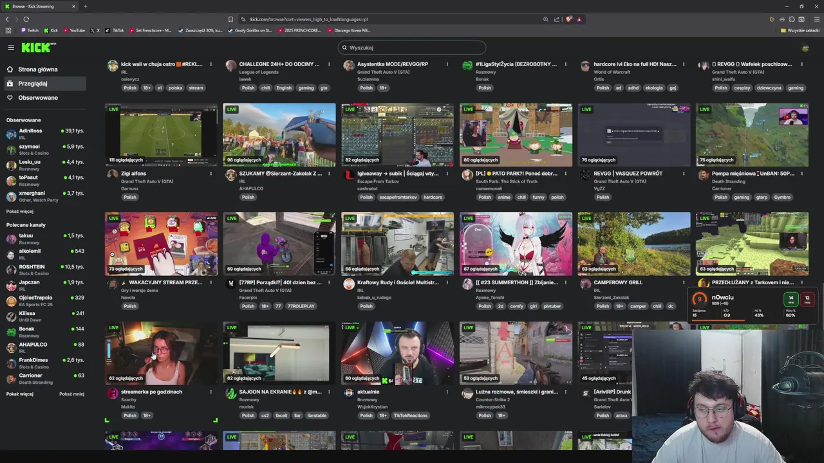The image size is (824, 463).
Task: Open Japczan channel in sidebar
Action: pyautogui.click(x=45, y=285)
